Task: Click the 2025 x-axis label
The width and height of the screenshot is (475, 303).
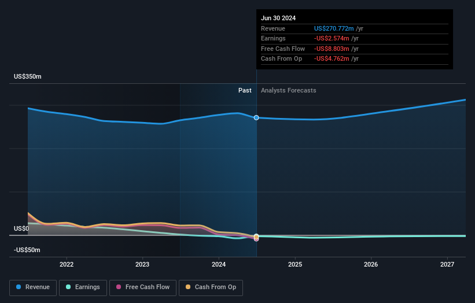Action: 295,264
